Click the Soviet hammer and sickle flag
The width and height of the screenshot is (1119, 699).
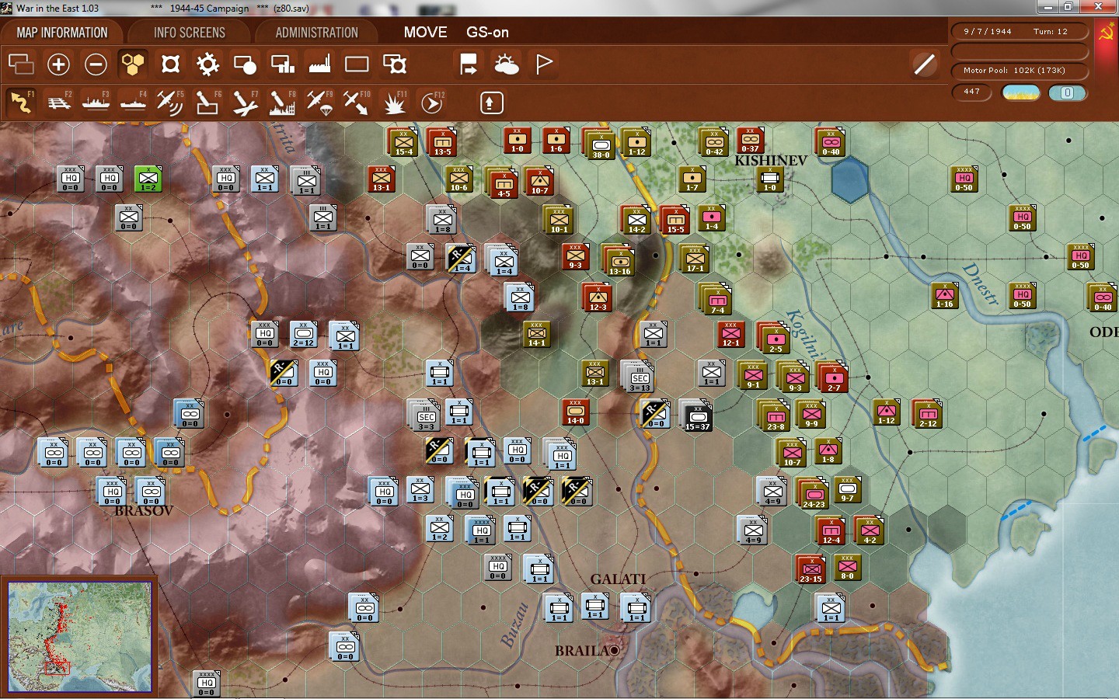(1105, 33)
